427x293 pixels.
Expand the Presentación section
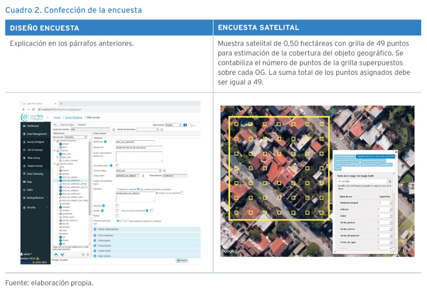(x=147, y=246)
